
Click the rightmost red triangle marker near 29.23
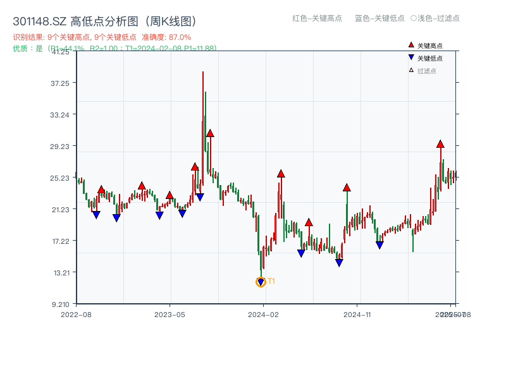(x=440, y=145)
